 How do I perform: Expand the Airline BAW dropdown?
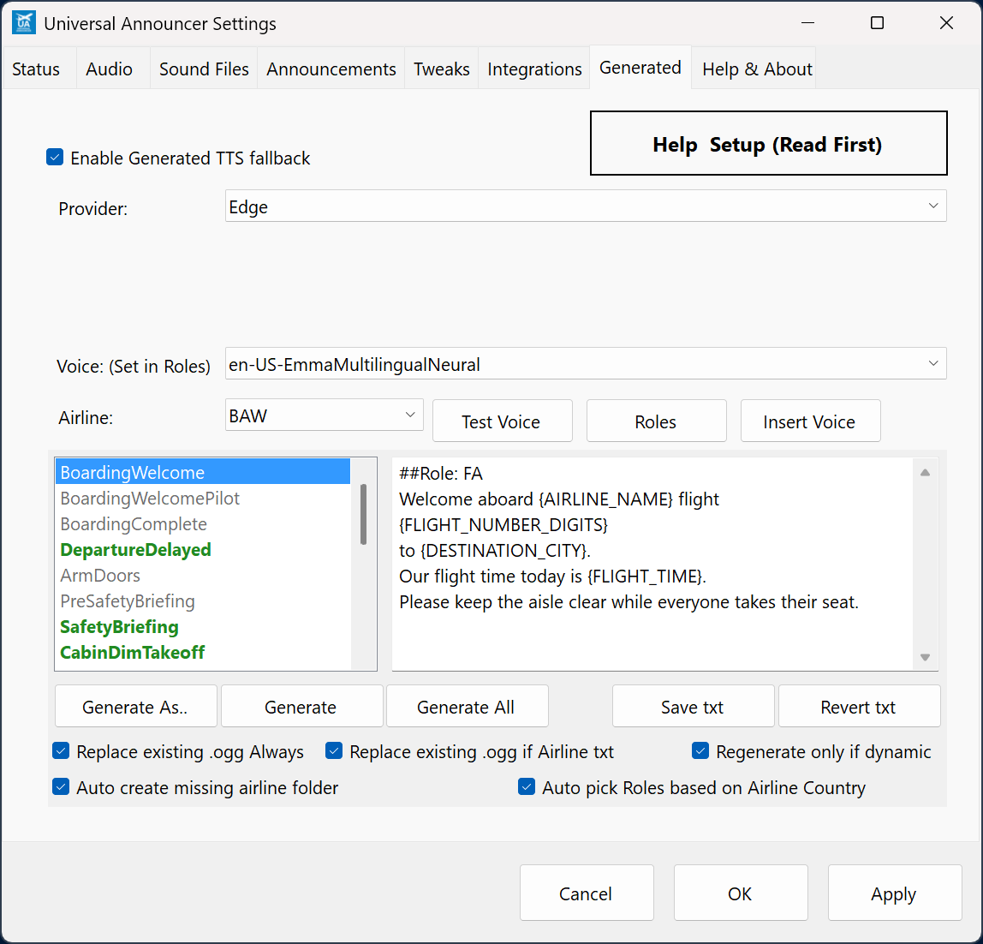[x=325, y=415]
